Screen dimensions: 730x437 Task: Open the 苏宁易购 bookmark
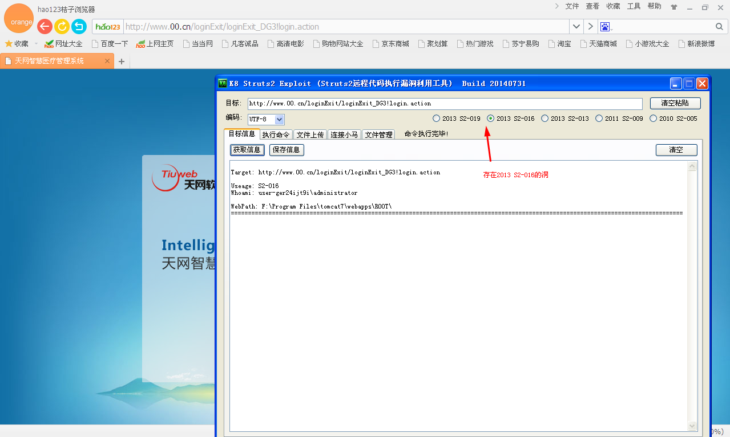[x=521, y=44]
